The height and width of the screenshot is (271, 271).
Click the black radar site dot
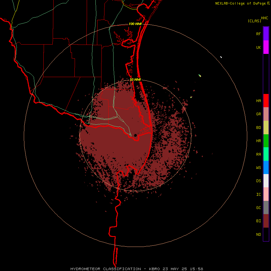click(135, 135)
